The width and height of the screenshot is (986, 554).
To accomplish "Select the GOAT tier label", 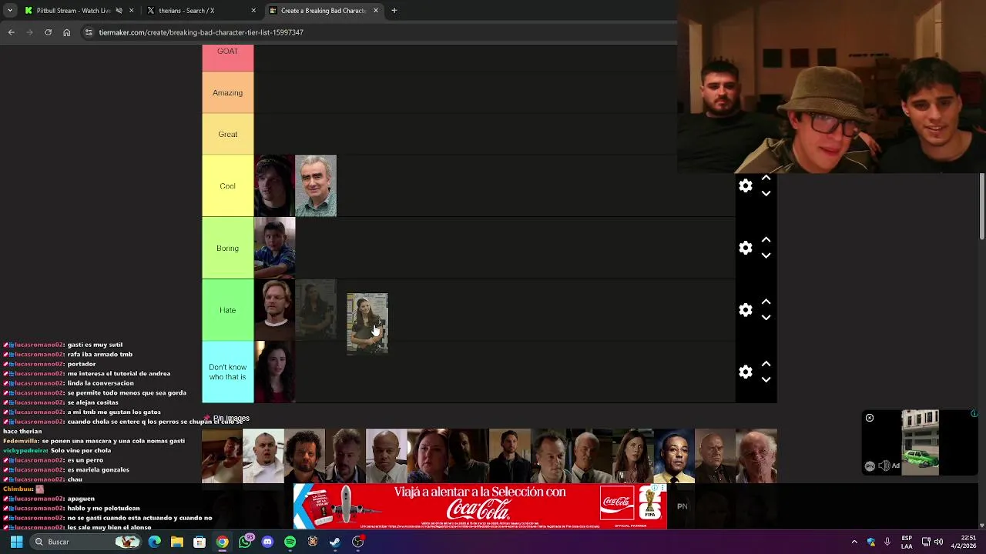I will pos(227,58).
